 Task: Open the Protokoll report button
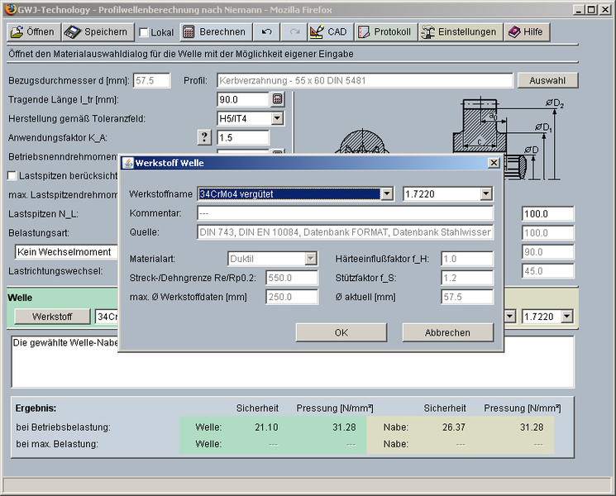click(384, 32)
